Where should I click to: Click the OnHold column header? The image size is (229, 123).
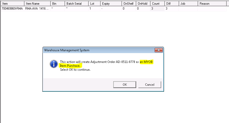[x=143, y=4]
